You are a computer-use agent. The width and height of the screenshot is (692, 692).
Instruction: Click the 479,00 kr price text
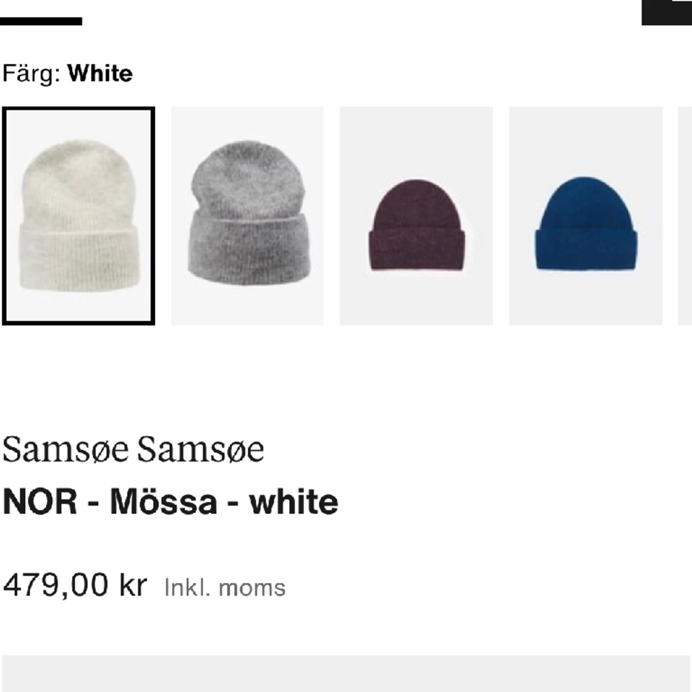pos(75,584)
